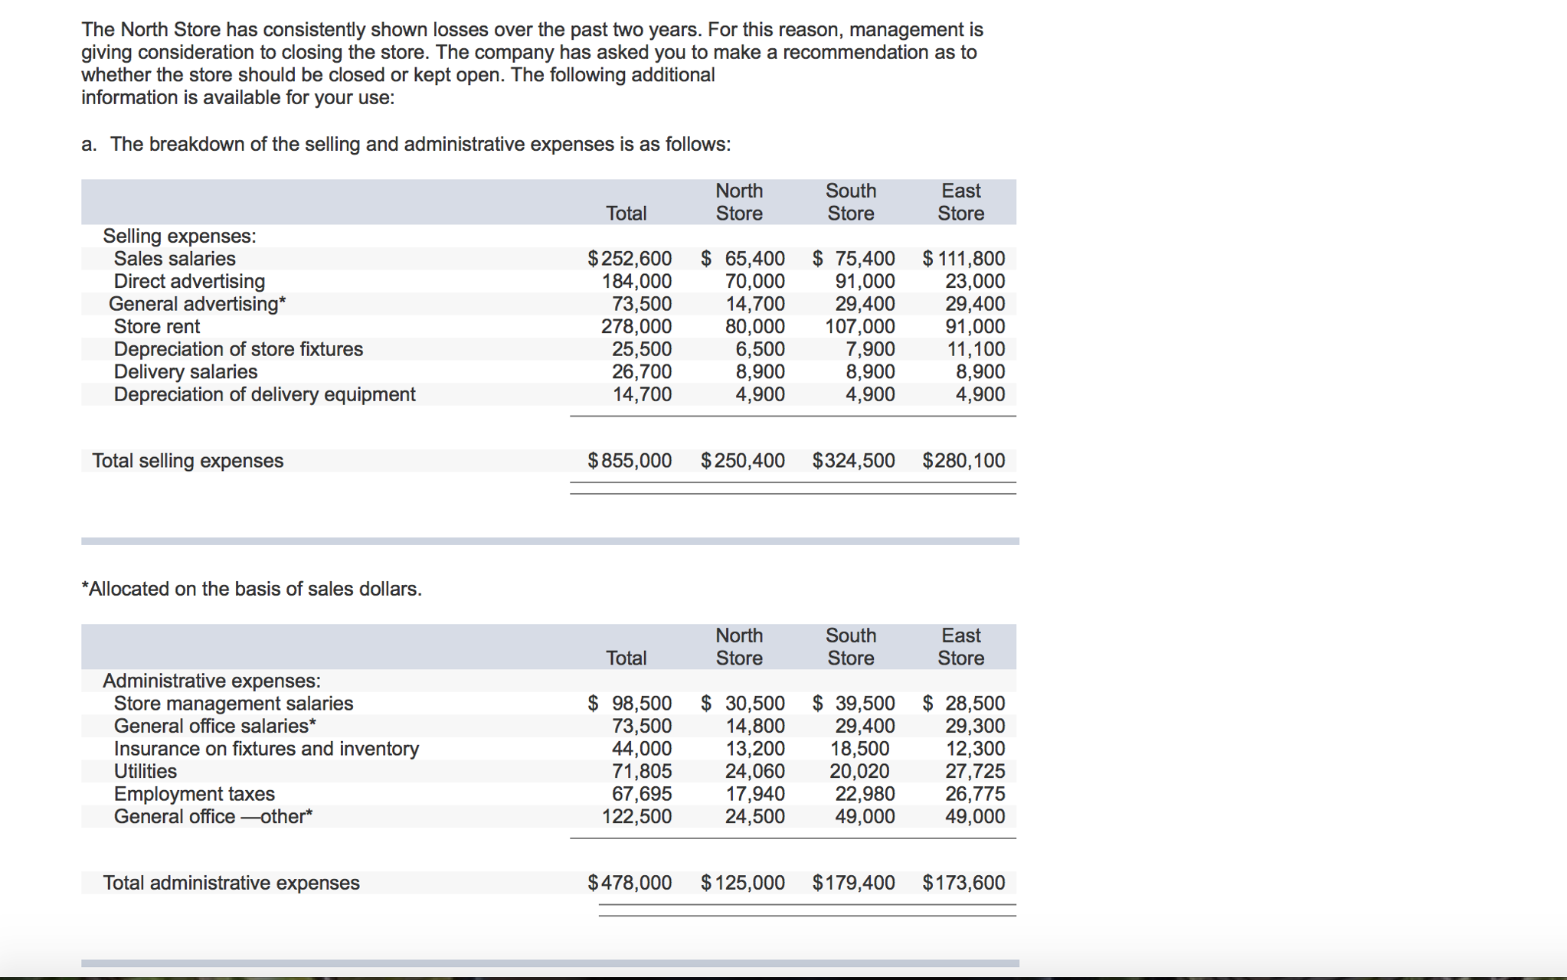
Task: Select South Store rent 107,000
Action: pos(859,327)
